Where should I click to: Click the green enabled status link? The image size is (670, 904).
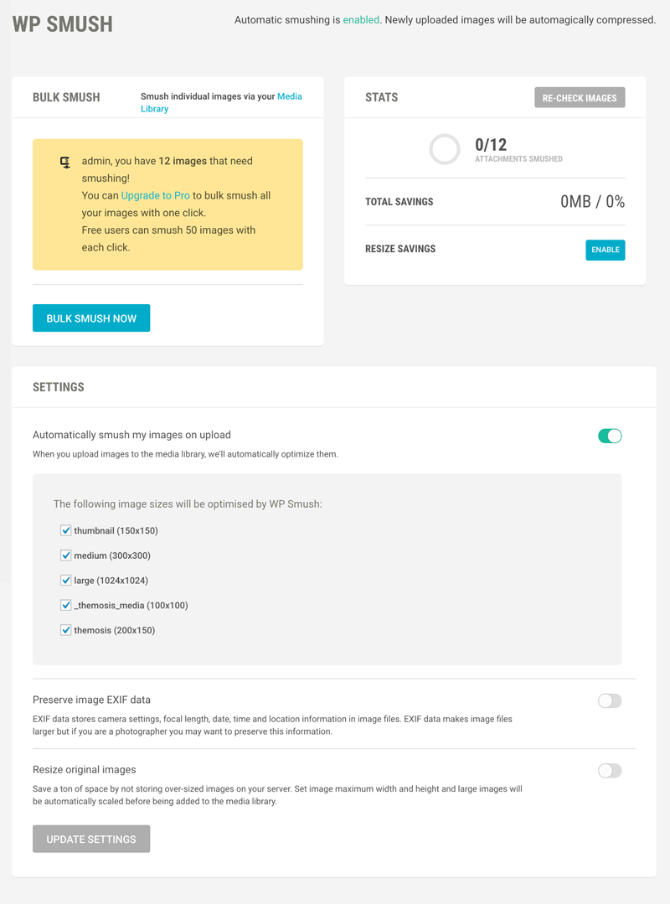pos(361,19)
